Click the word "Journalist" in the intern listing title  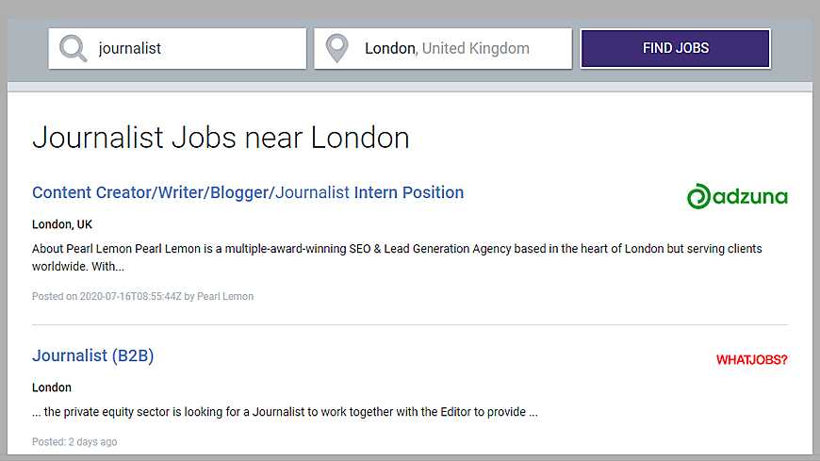pyautogui.click(x=312, y=192)
